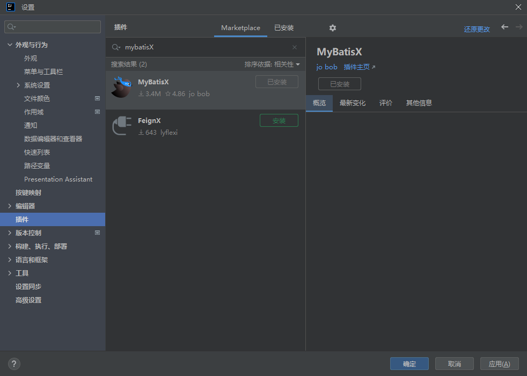This screenshot has width=527, height=376.
Task: Click the 还原更改 link
Action: [x=477, y=29]
